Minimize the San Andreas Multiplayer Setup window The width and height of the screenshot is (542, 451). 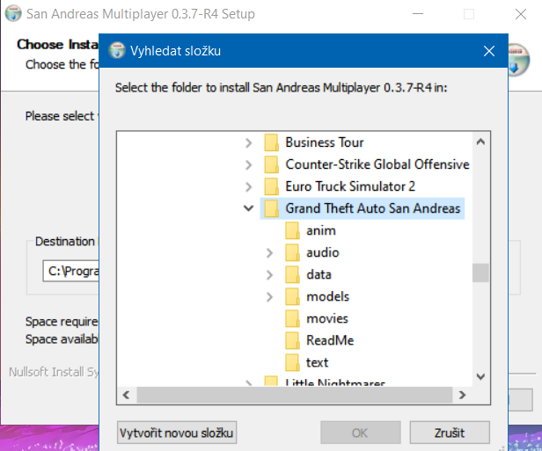pyautogui.click(x=418, y=14)
